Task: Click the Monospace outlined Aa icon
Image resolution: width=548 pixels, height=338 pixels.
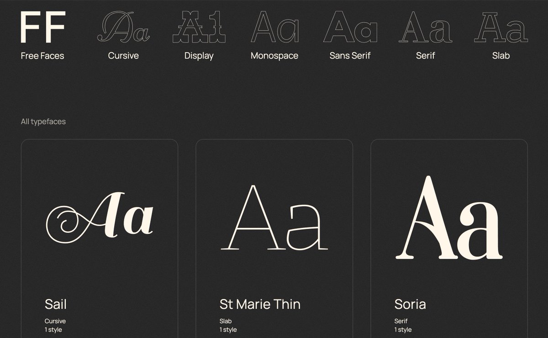Action: tap(274, 27)
